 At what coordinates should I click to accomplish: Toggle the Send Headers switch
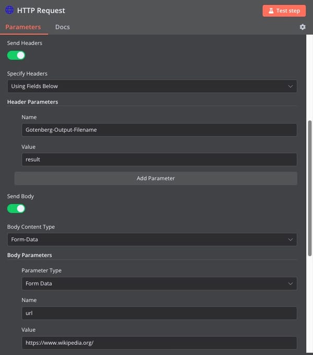16,55
